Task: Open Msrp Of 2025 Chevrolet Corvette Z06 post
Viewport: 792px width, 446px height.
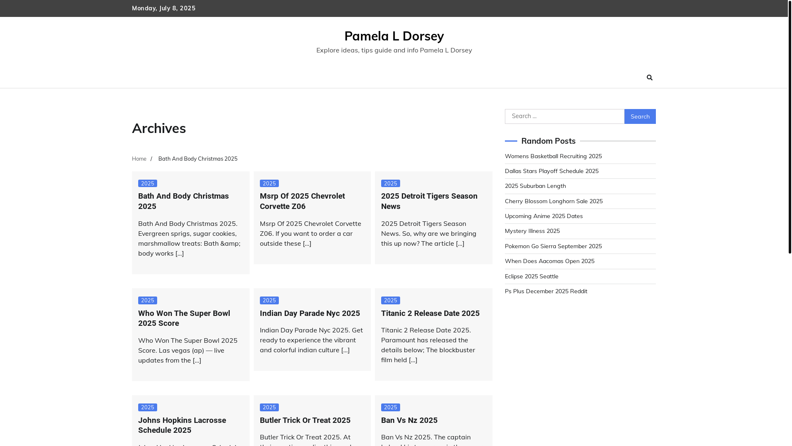Action: (x=302, y=201)
